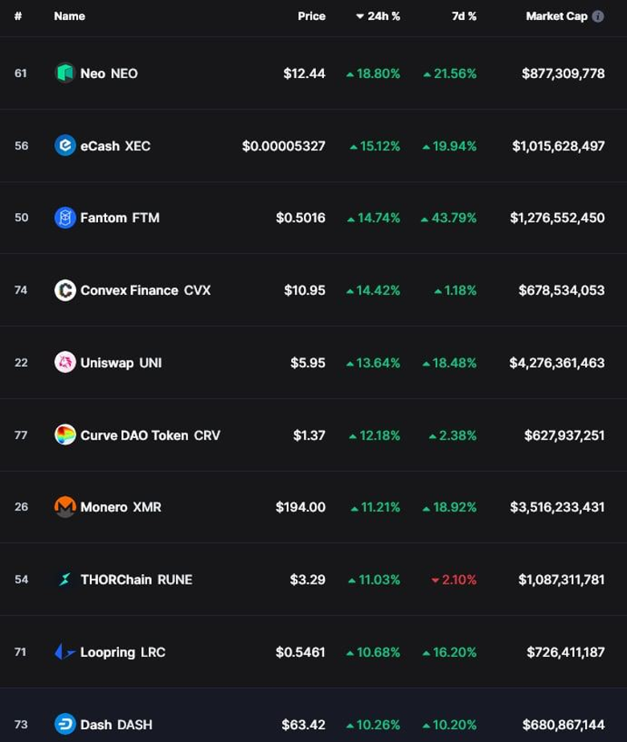Click the Uniswap unicorn logo icon
The height and width of the screenshot is (742, 627).
[65, 363]
